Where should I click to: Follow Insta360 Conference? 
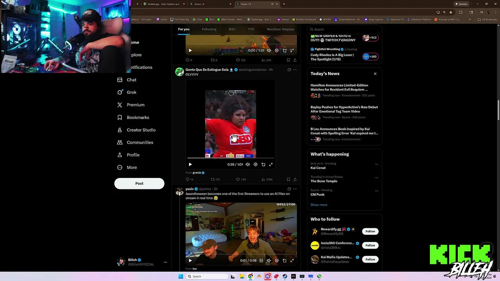pyautogui.click(x=370, y=245)
